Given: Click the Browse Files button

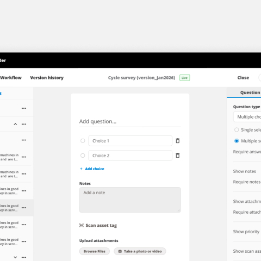Looking at the screenshot, I should [95, 251].
